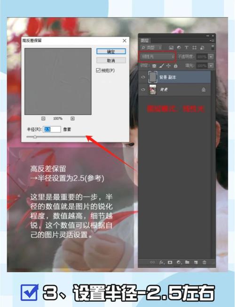235x307 pixels.
Task: Click the fill 100% value field
Action: (202, 66)
